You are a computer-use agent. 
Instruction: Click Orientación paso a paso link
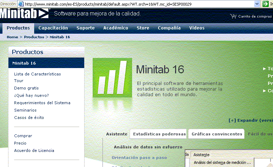tap(139, 158)
